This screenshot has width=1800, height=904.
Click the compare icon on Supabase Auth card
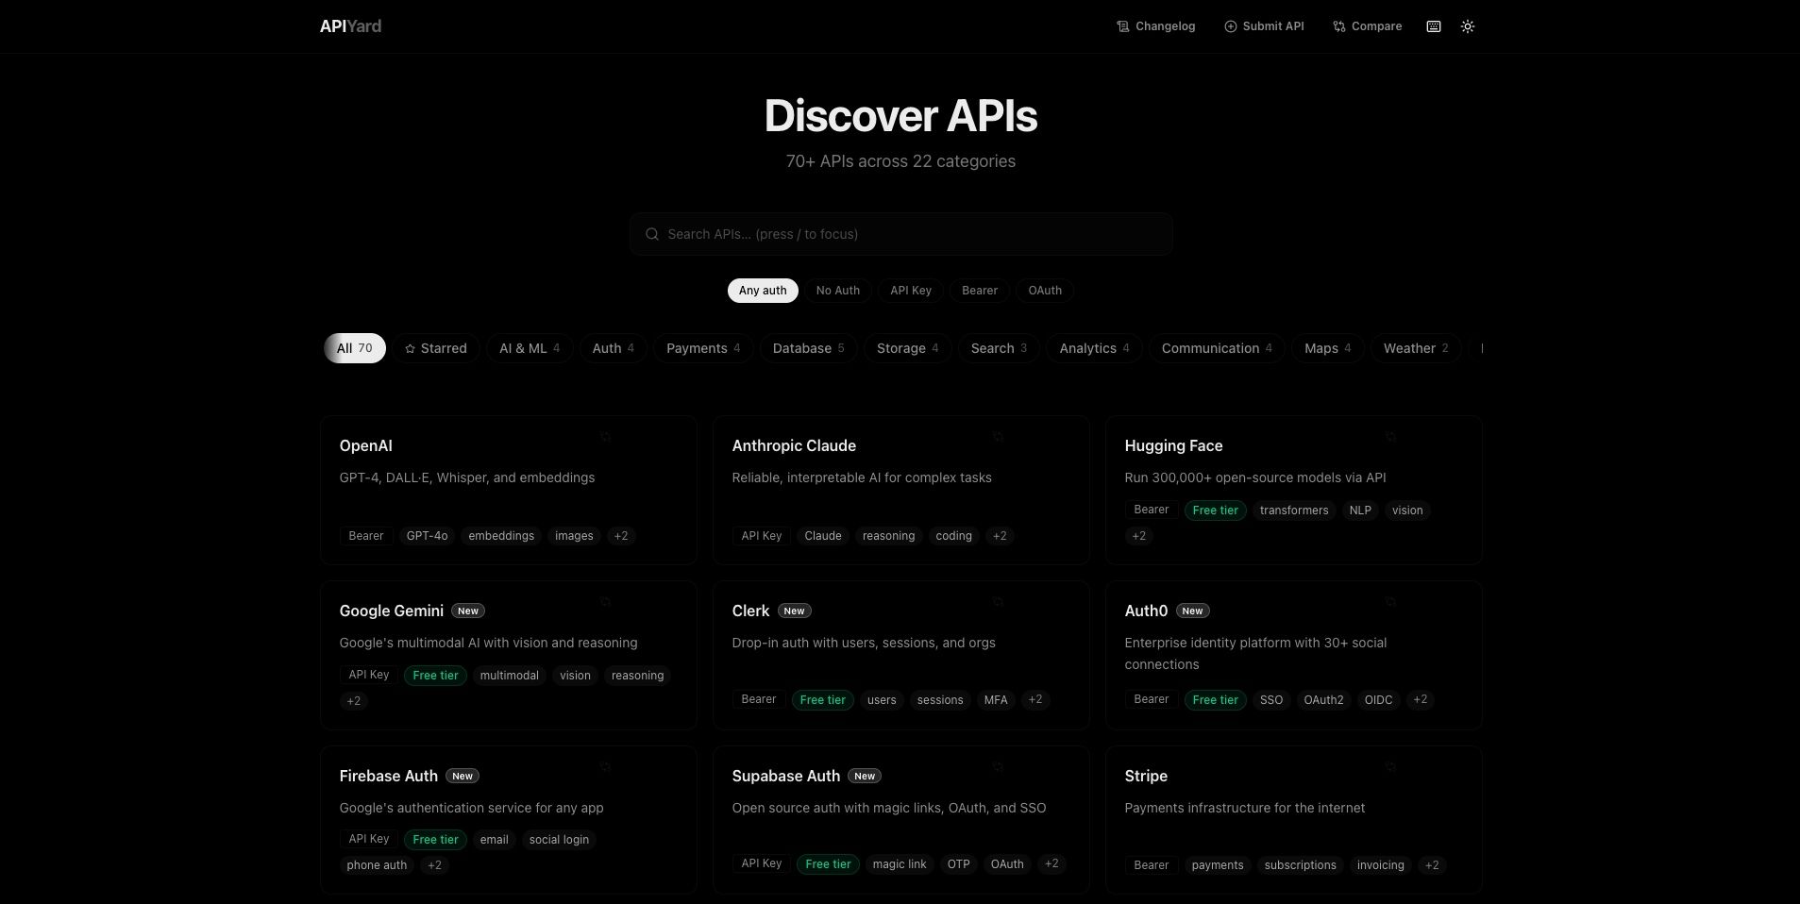[999, 767]
